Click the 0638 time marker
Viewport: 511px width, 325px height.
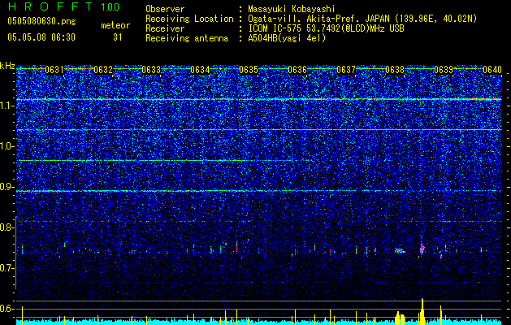(x=395, y=70)
